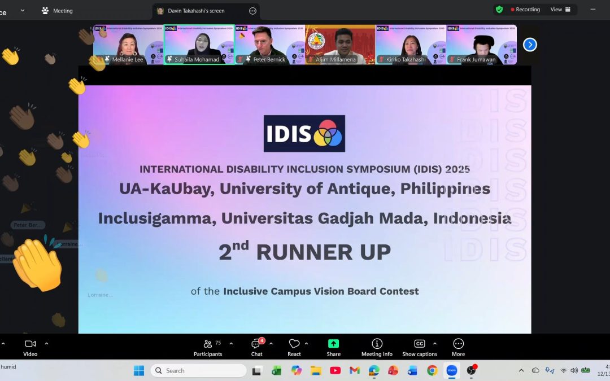Switch to the Meeting tab

point(58,10)
